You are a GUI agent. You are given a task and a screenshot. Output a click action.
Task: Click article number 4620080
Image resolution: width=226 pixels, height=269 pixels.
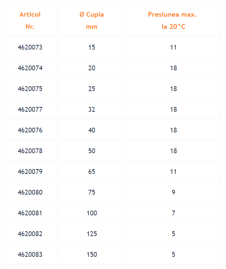click(30, 192)
